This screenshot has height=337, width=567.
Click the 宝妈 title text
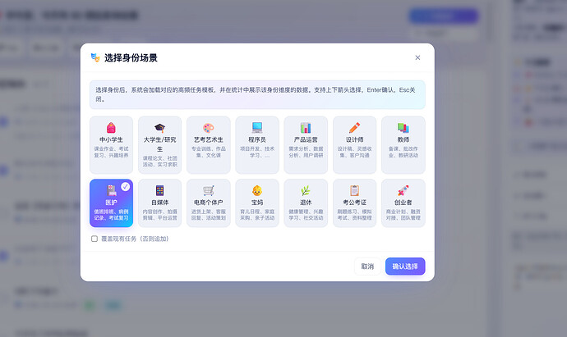257,203
